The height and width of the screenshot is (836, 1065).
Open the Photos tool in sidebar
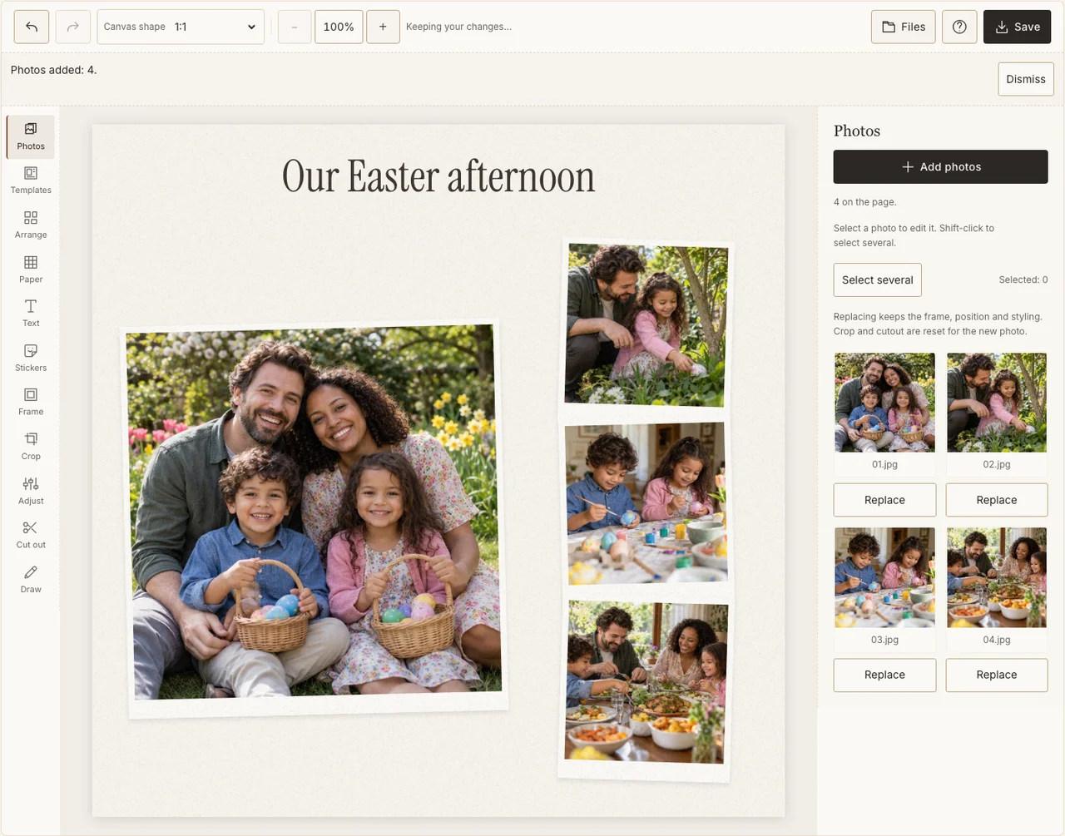coord(31,136)
